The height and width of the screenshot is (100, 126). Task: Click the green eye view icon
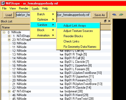(121, 15)
